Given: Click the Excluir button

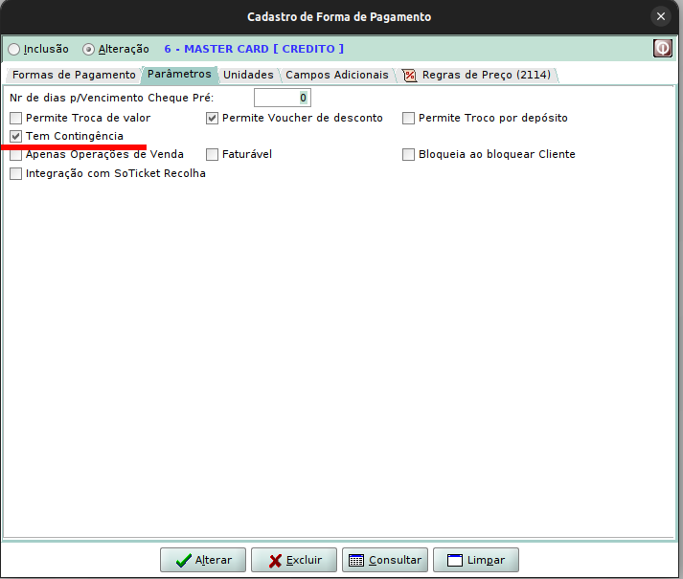Looking at the screenshot, I should tap(293, 560).
